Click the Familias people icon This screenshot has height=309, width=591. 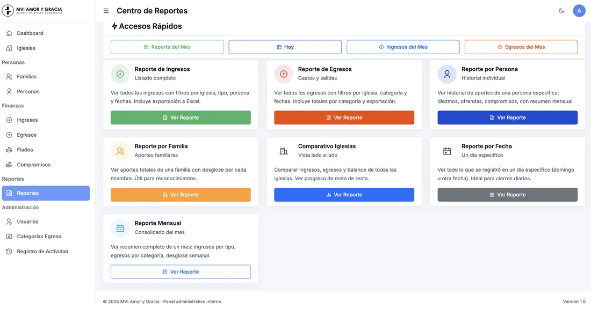[x=9, y=76]
